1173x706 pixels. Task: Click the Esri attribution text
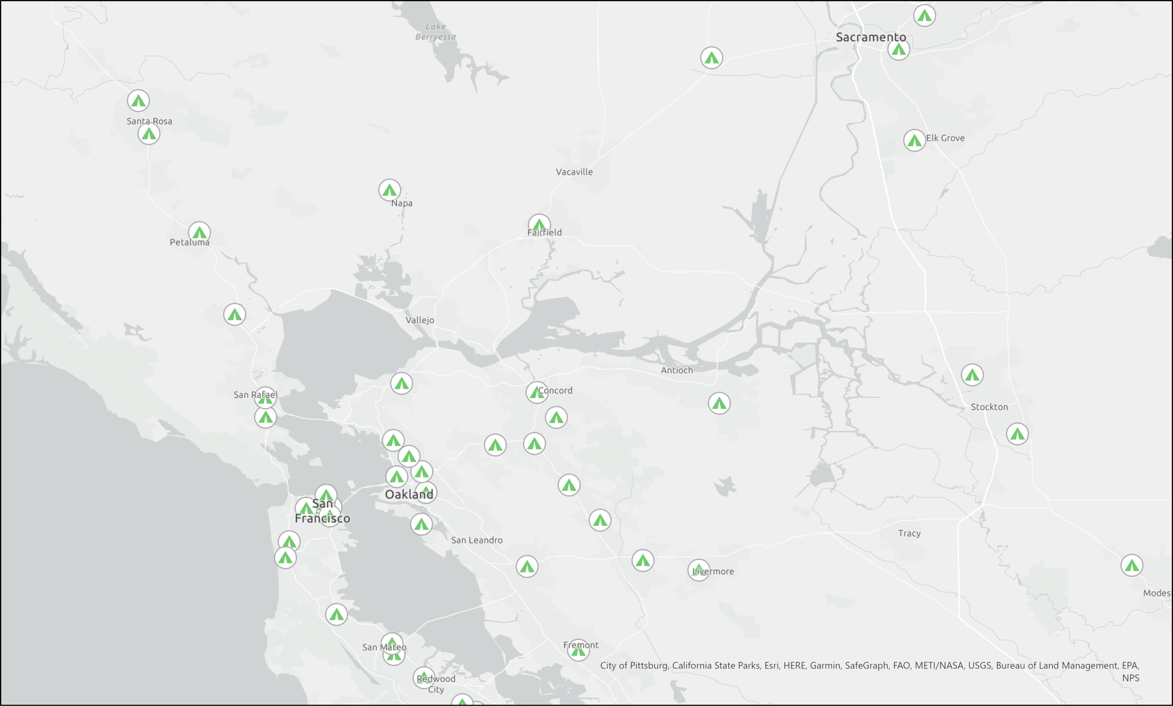tap(771, 665)
